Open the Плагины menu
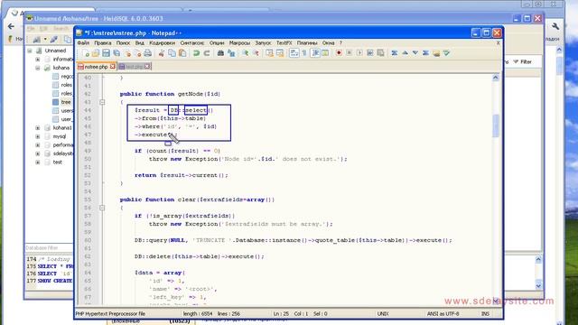The width and height of the screenshot is (578, 325). 307,43
